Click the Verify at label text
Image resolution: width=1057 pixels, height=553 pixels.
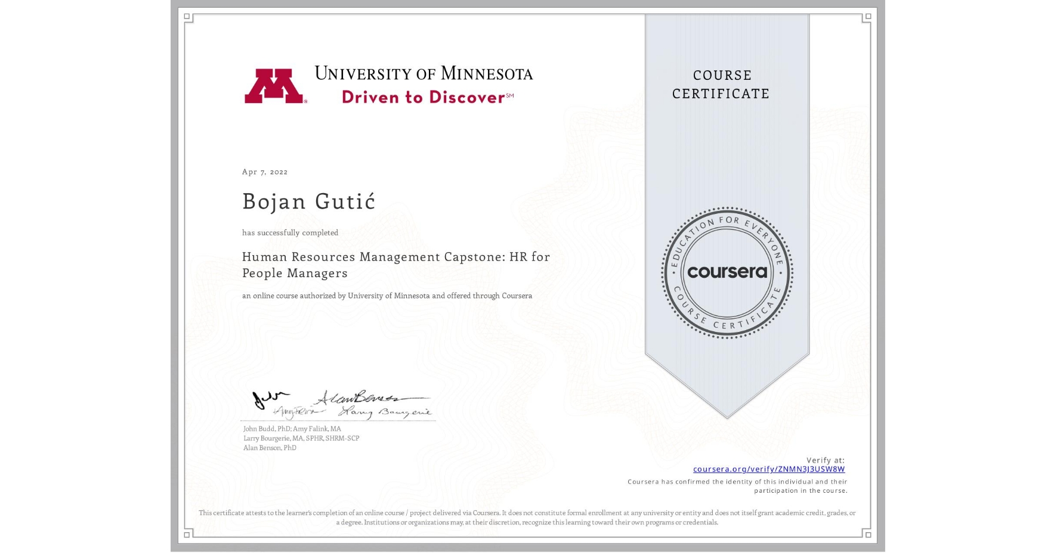point(825,459)
